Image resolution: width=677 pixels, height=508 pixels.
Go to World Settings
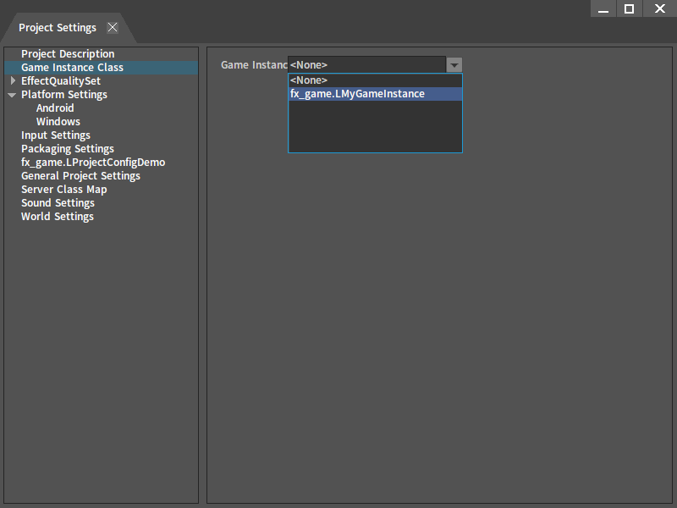58,217
